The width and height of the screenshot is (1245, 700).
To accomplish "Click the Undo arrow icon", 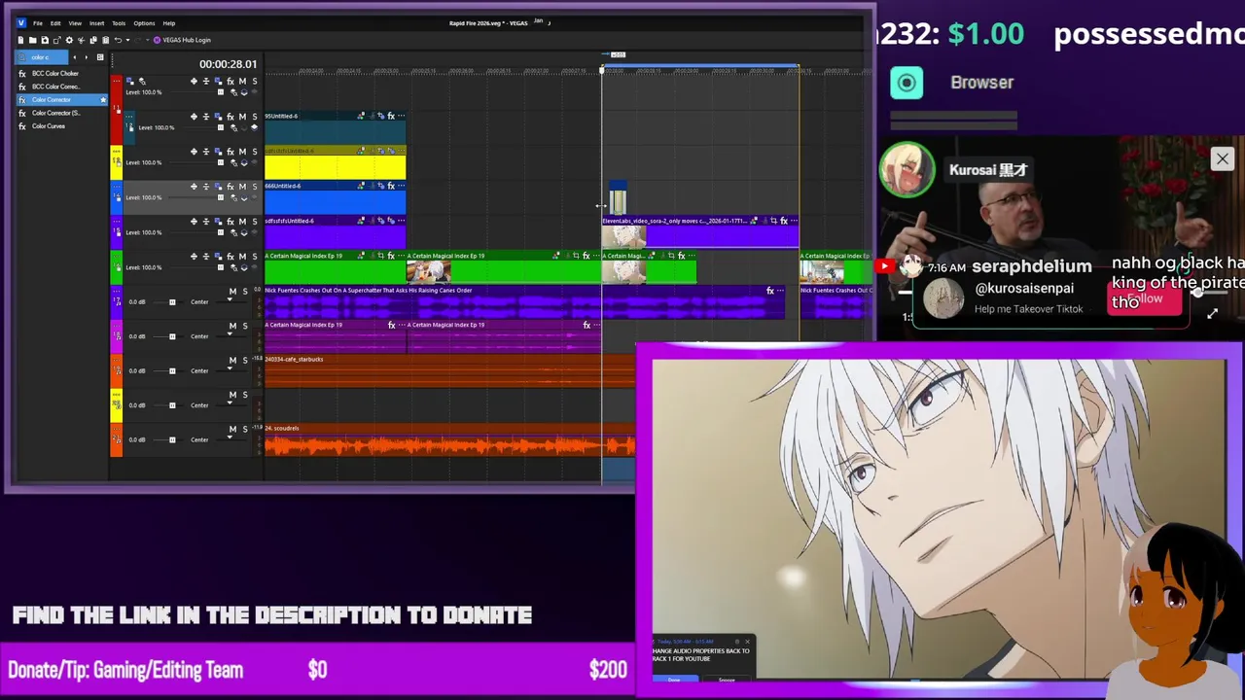I will [x=118, y=40].
